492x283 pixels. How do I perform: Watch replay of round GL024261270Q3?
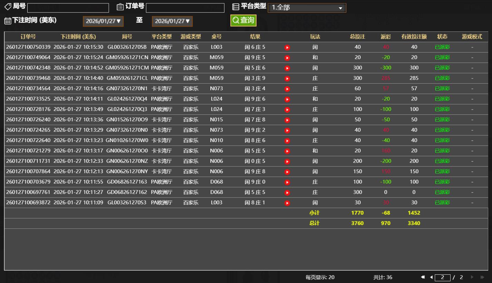click(287, 110)
